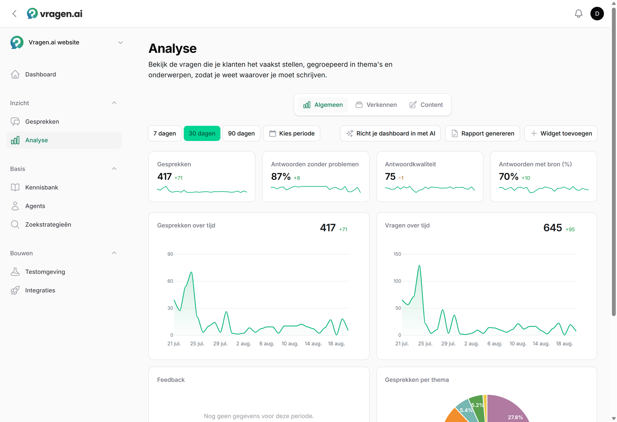This screenshot has height=422, width=617.
Task: Open Gesprekken in the sidebar
Action: pos(64,122)
